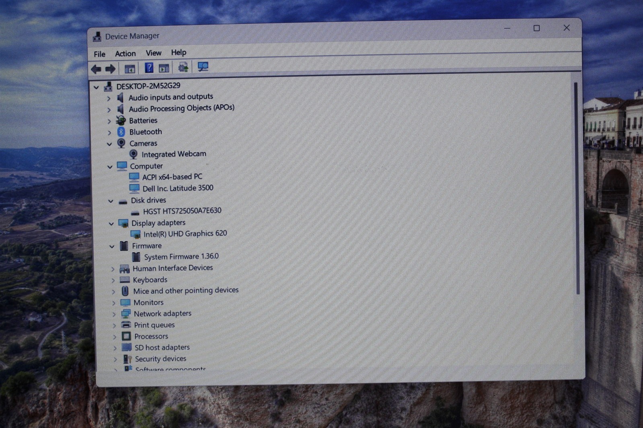643x428 pixels.
Task: Click the Back arrow toolbar icon
Action: tap(96, 69)
